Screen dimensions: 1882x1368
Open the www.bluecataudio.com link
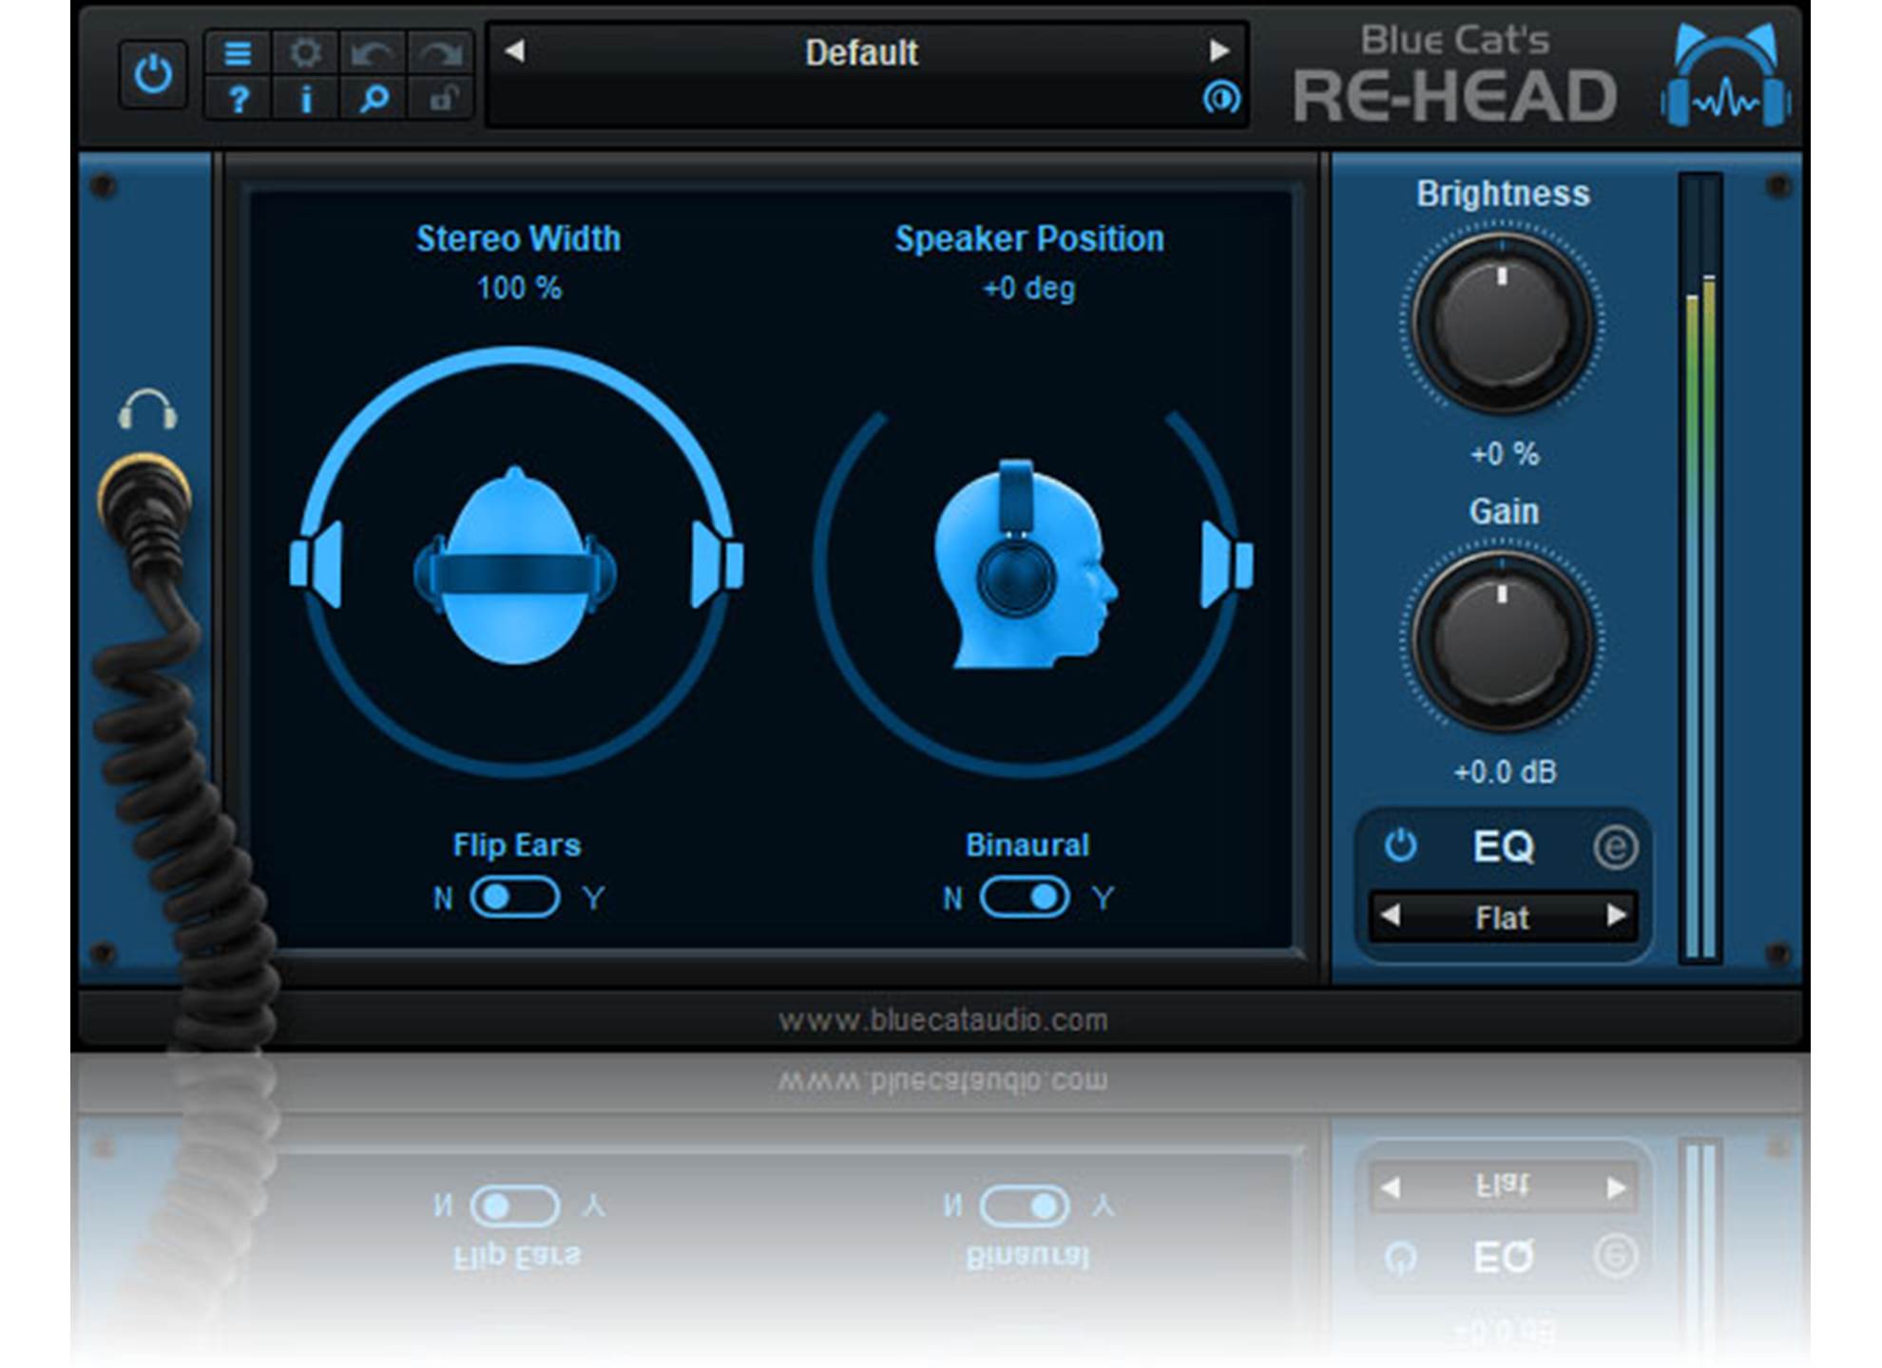(x=943, y=1020)
